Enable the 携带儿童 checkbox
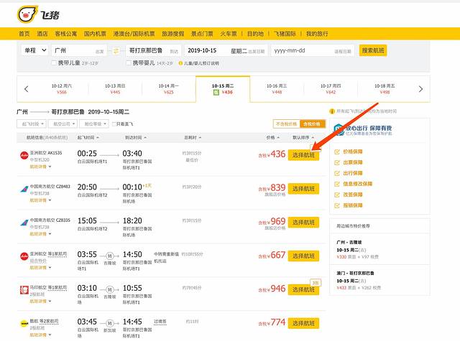Screen dimensions: 460x341 54,63
